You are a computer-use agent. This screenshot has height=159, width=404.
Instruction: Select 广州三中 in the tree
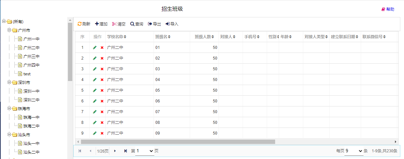tap(31, 56)
